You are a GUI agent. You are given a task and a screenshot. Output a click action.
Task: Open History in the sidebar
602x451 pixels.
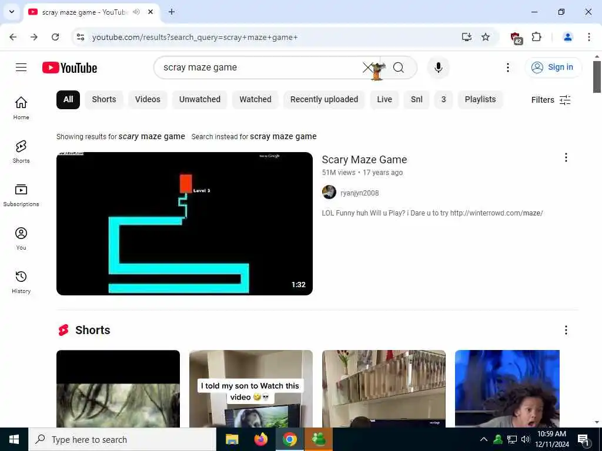21,282
